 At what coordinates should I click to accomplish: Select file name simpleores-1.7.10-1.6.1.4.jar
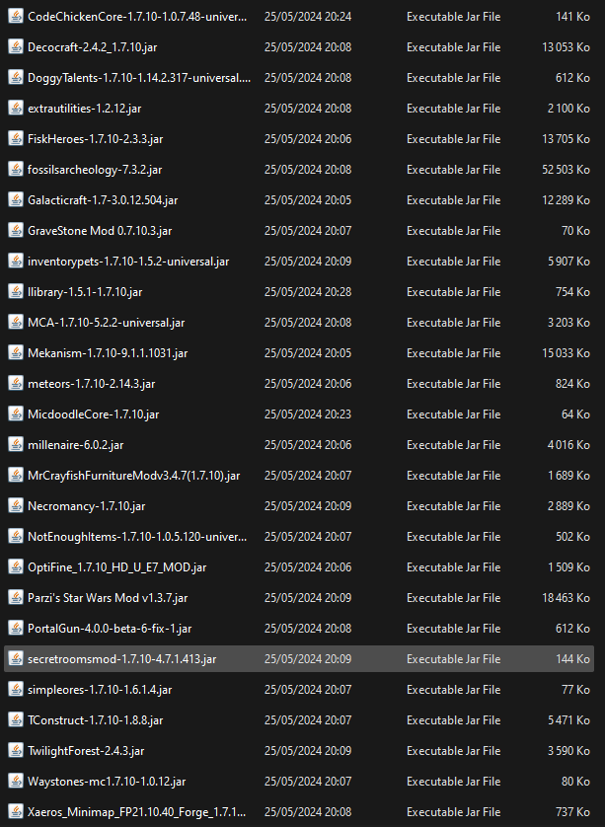(x=100, y=690)
